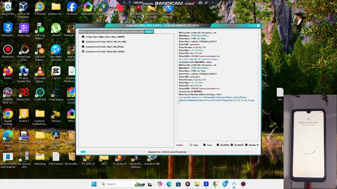The height and width of the screenshot is (189, 337).
Task: Switch to the MediaTek tab
Action: click(85, 32)
